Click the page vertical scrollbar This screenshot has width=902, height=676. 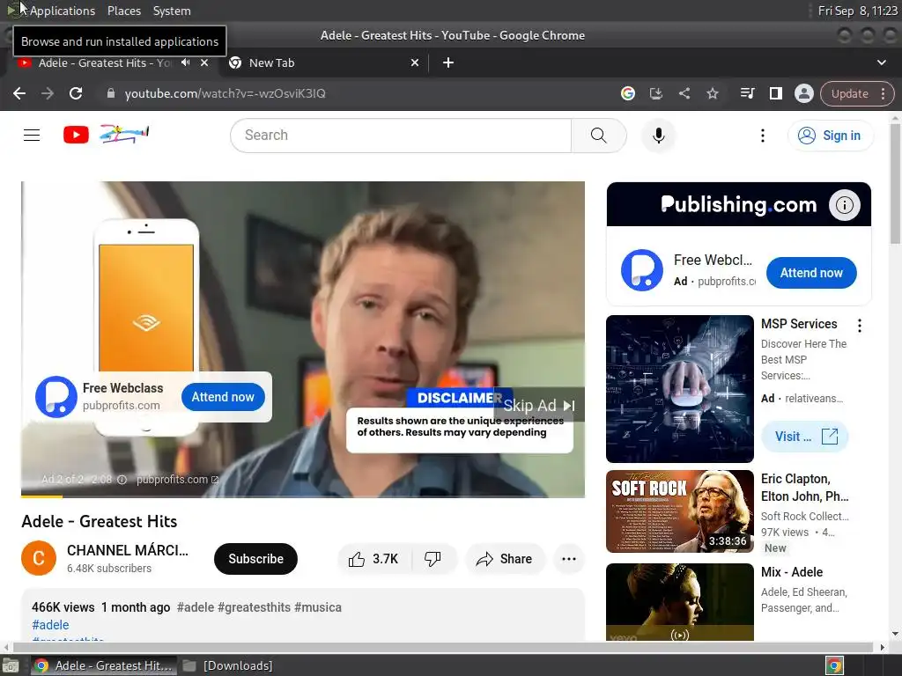(x=895, y=184)
